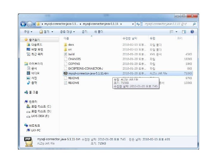Open 로컬 디스크 (D:) drive
The height and width of the screenshot is (163, 217).
coord(41,111)
